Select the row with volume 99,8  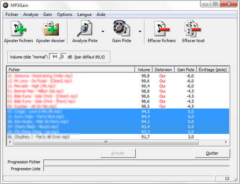point(118,76)
